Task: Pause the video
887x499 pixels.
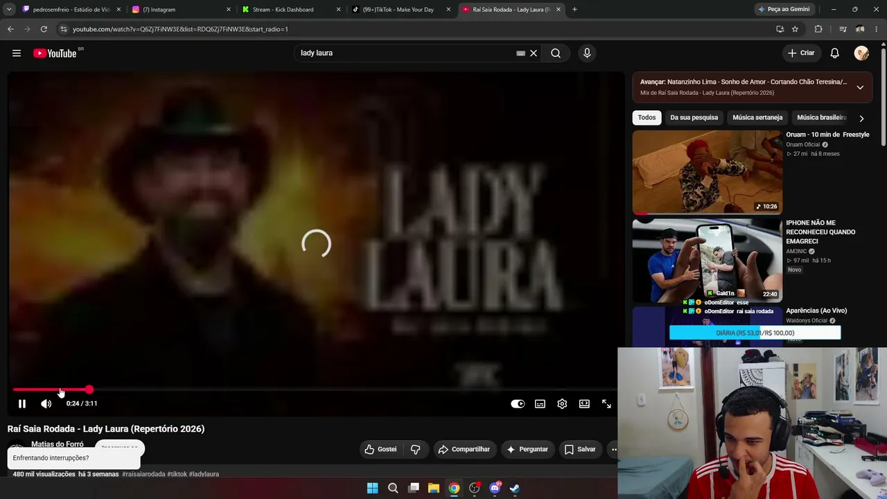Action: coord(22,403)
